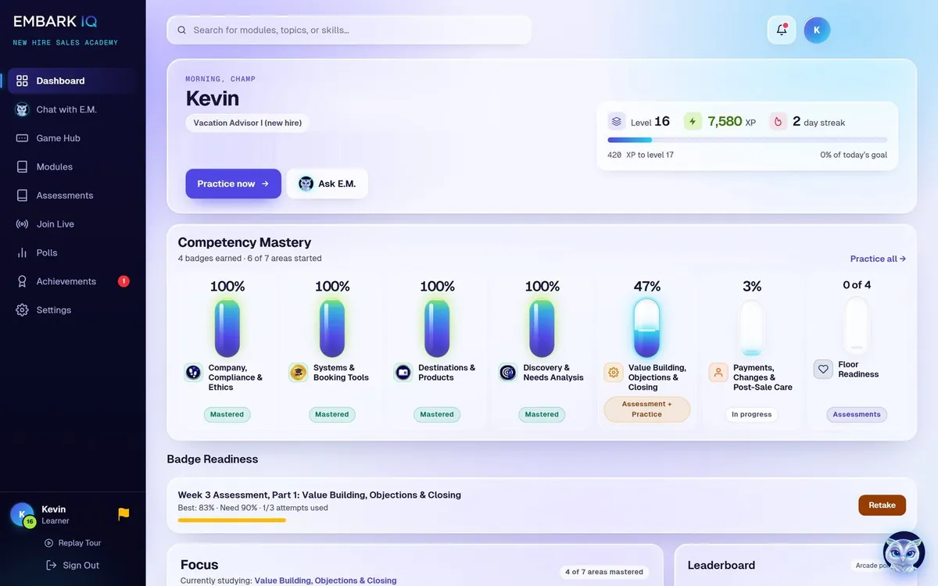
Task: Click the yellow assessment score bar
Action: coord(231,520)
